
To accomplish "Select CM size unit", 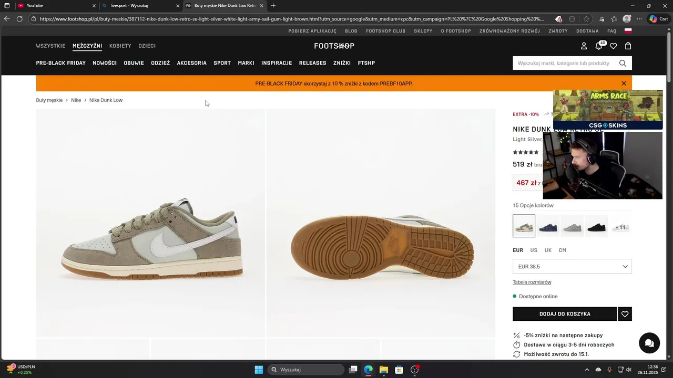I will pyautogui.click(x=562, y=250).
